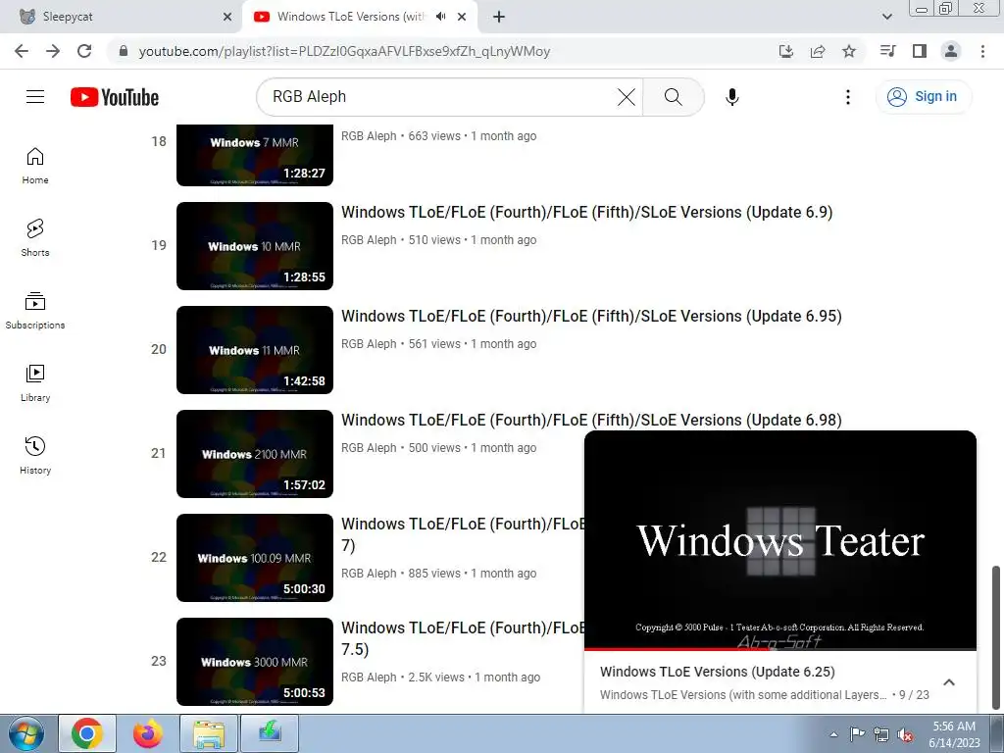1004x753 pixels.
Task: Close the Sleepycat tab
Action: tap(227, 17)
